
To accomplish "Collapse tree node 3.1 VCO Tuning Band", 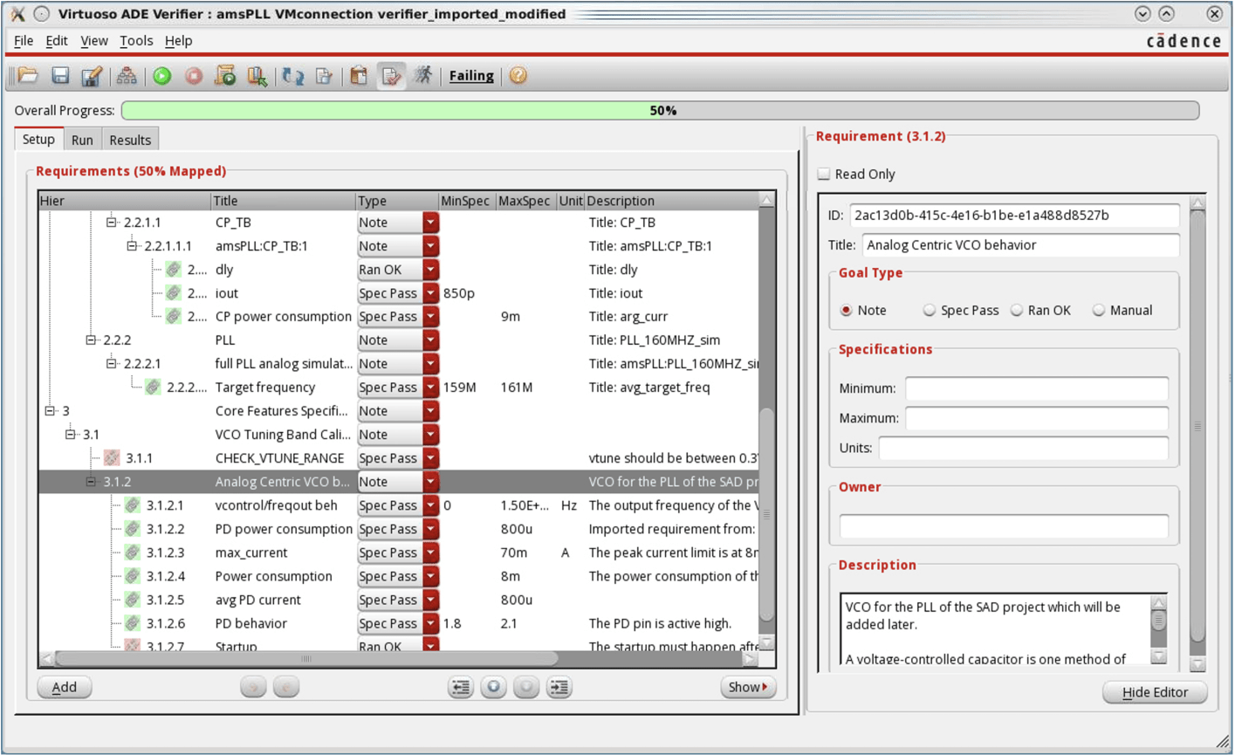I will pyautogui.click(x=71, y=435).
